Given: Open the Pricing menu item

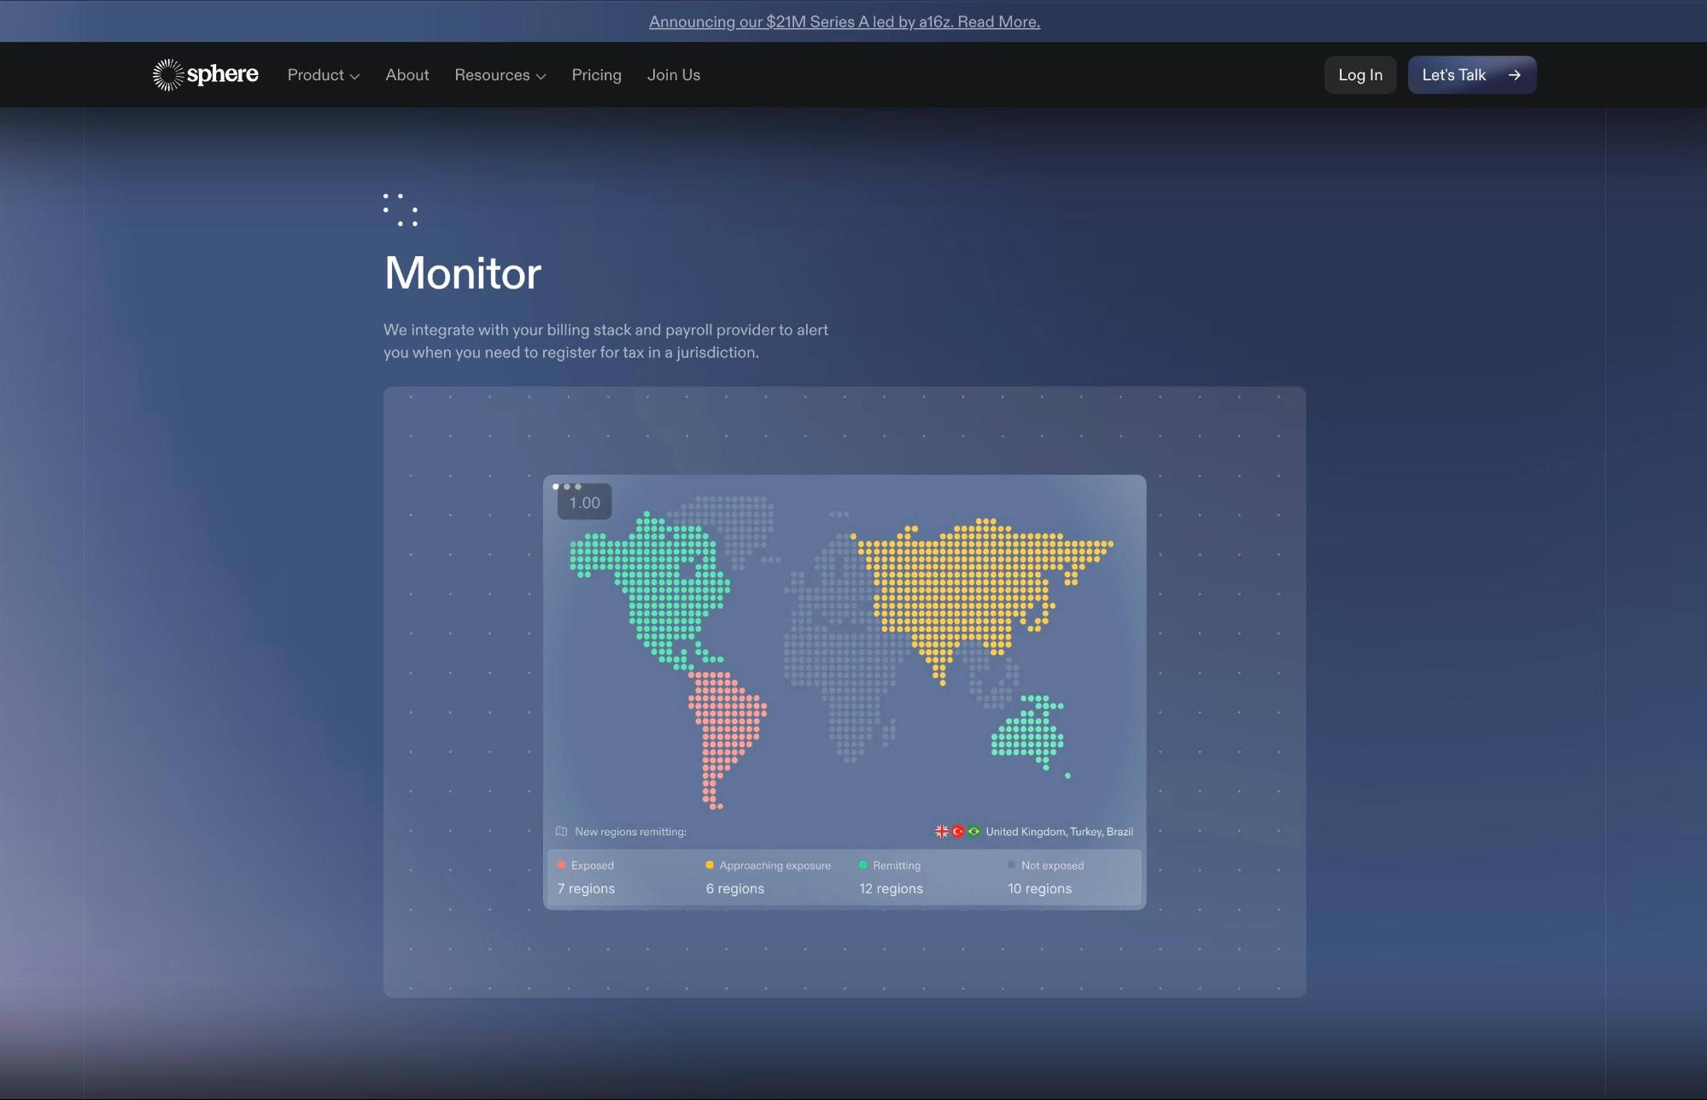Looking at the screenshot, I should (x=596, y=74).
